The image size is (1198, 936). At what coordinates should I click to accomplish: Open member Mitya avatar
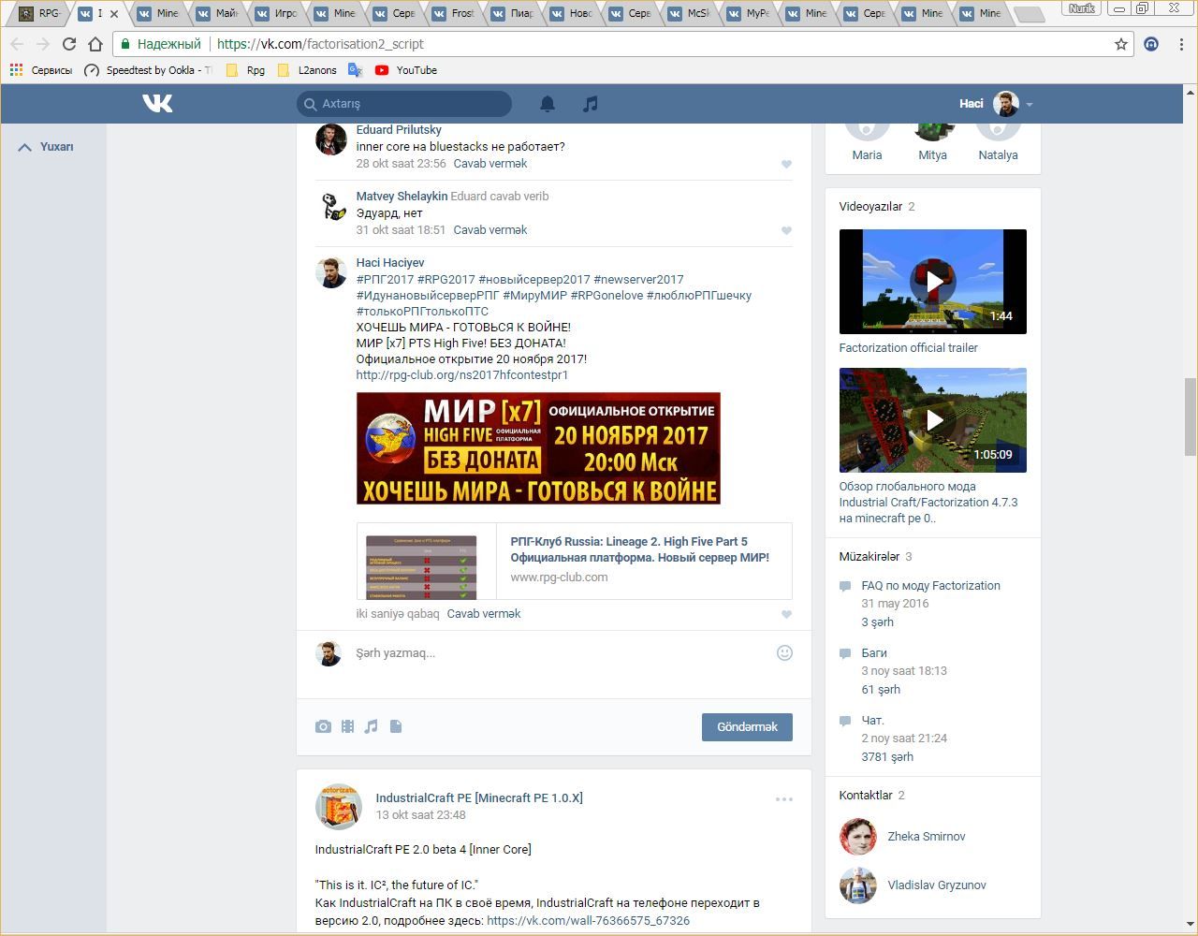(x=932, y=131)
